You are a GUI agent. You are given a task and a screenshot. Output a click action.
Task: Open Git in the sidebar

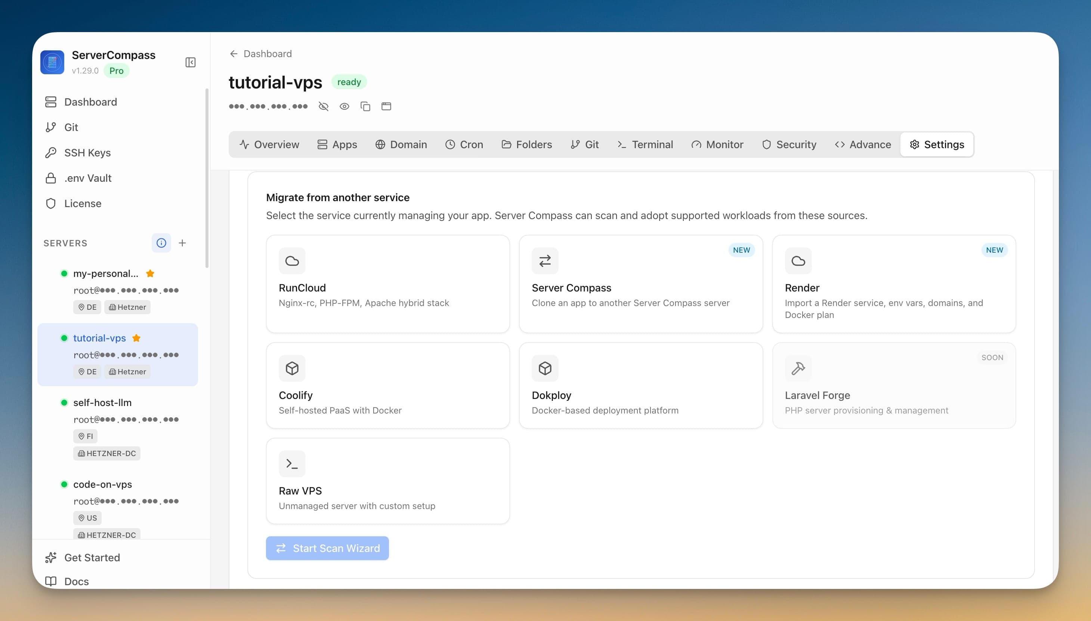point(62,127)
